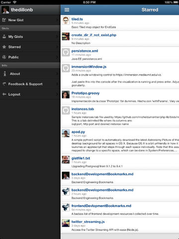Click the Starred star icon in sidebar

coord(4,47)
